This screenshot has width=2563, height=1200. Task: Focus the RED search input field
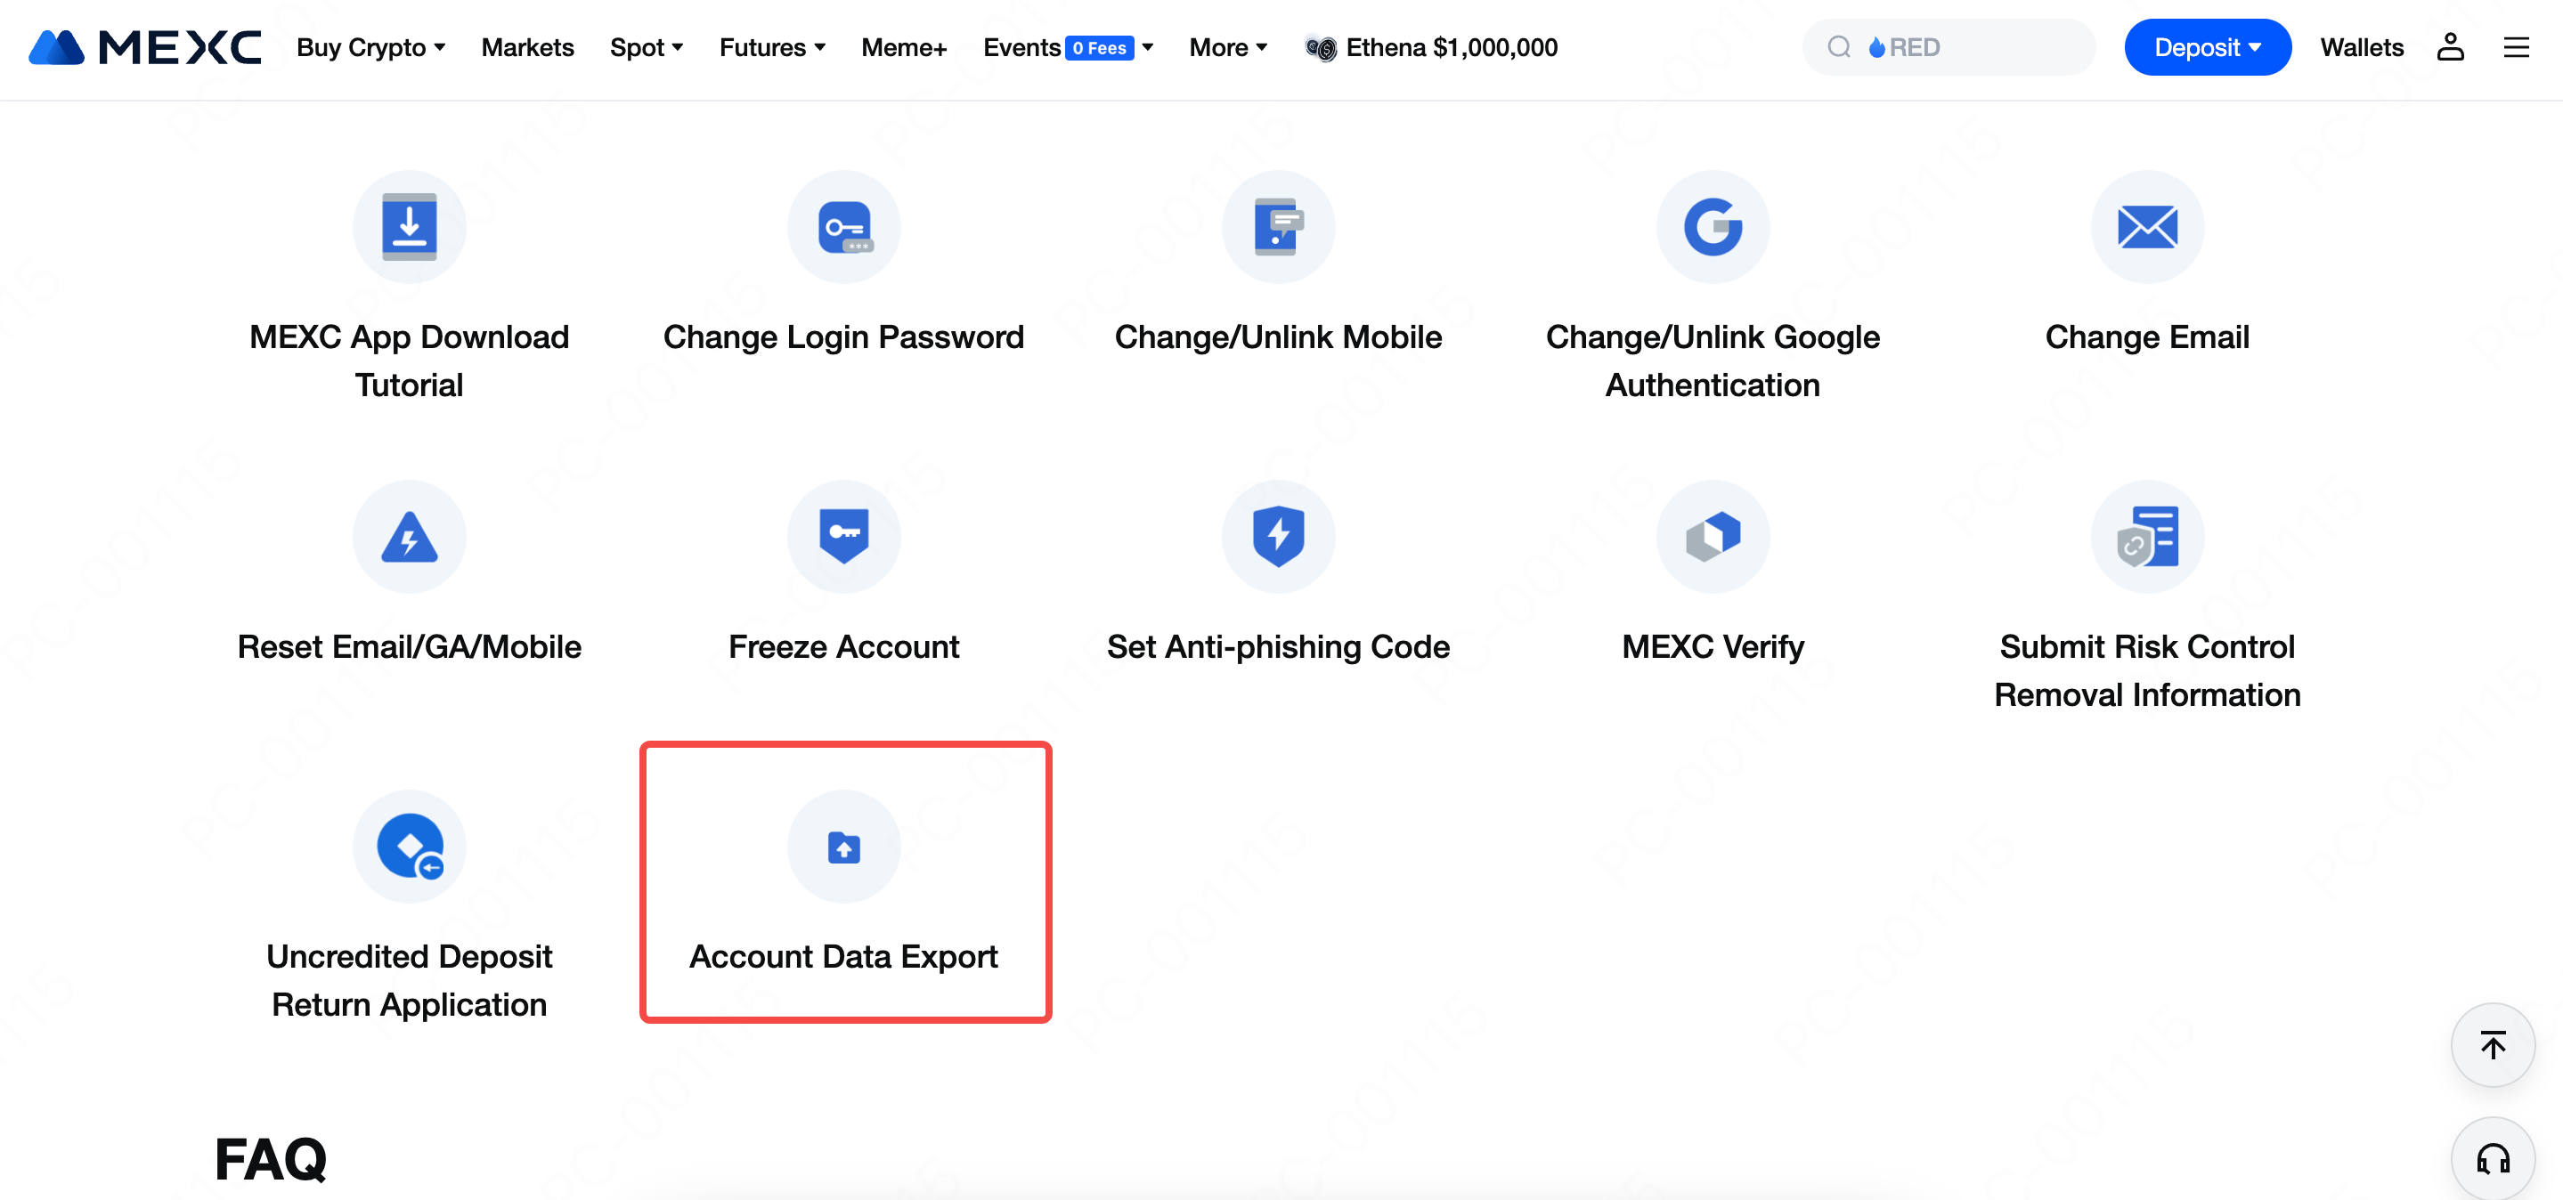click(1949, 46)
